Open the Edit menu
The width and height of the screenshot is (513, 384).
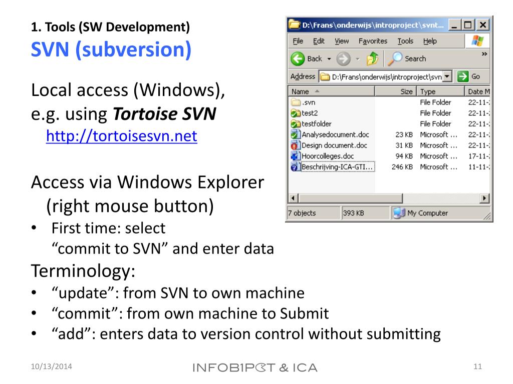[319, 41]
